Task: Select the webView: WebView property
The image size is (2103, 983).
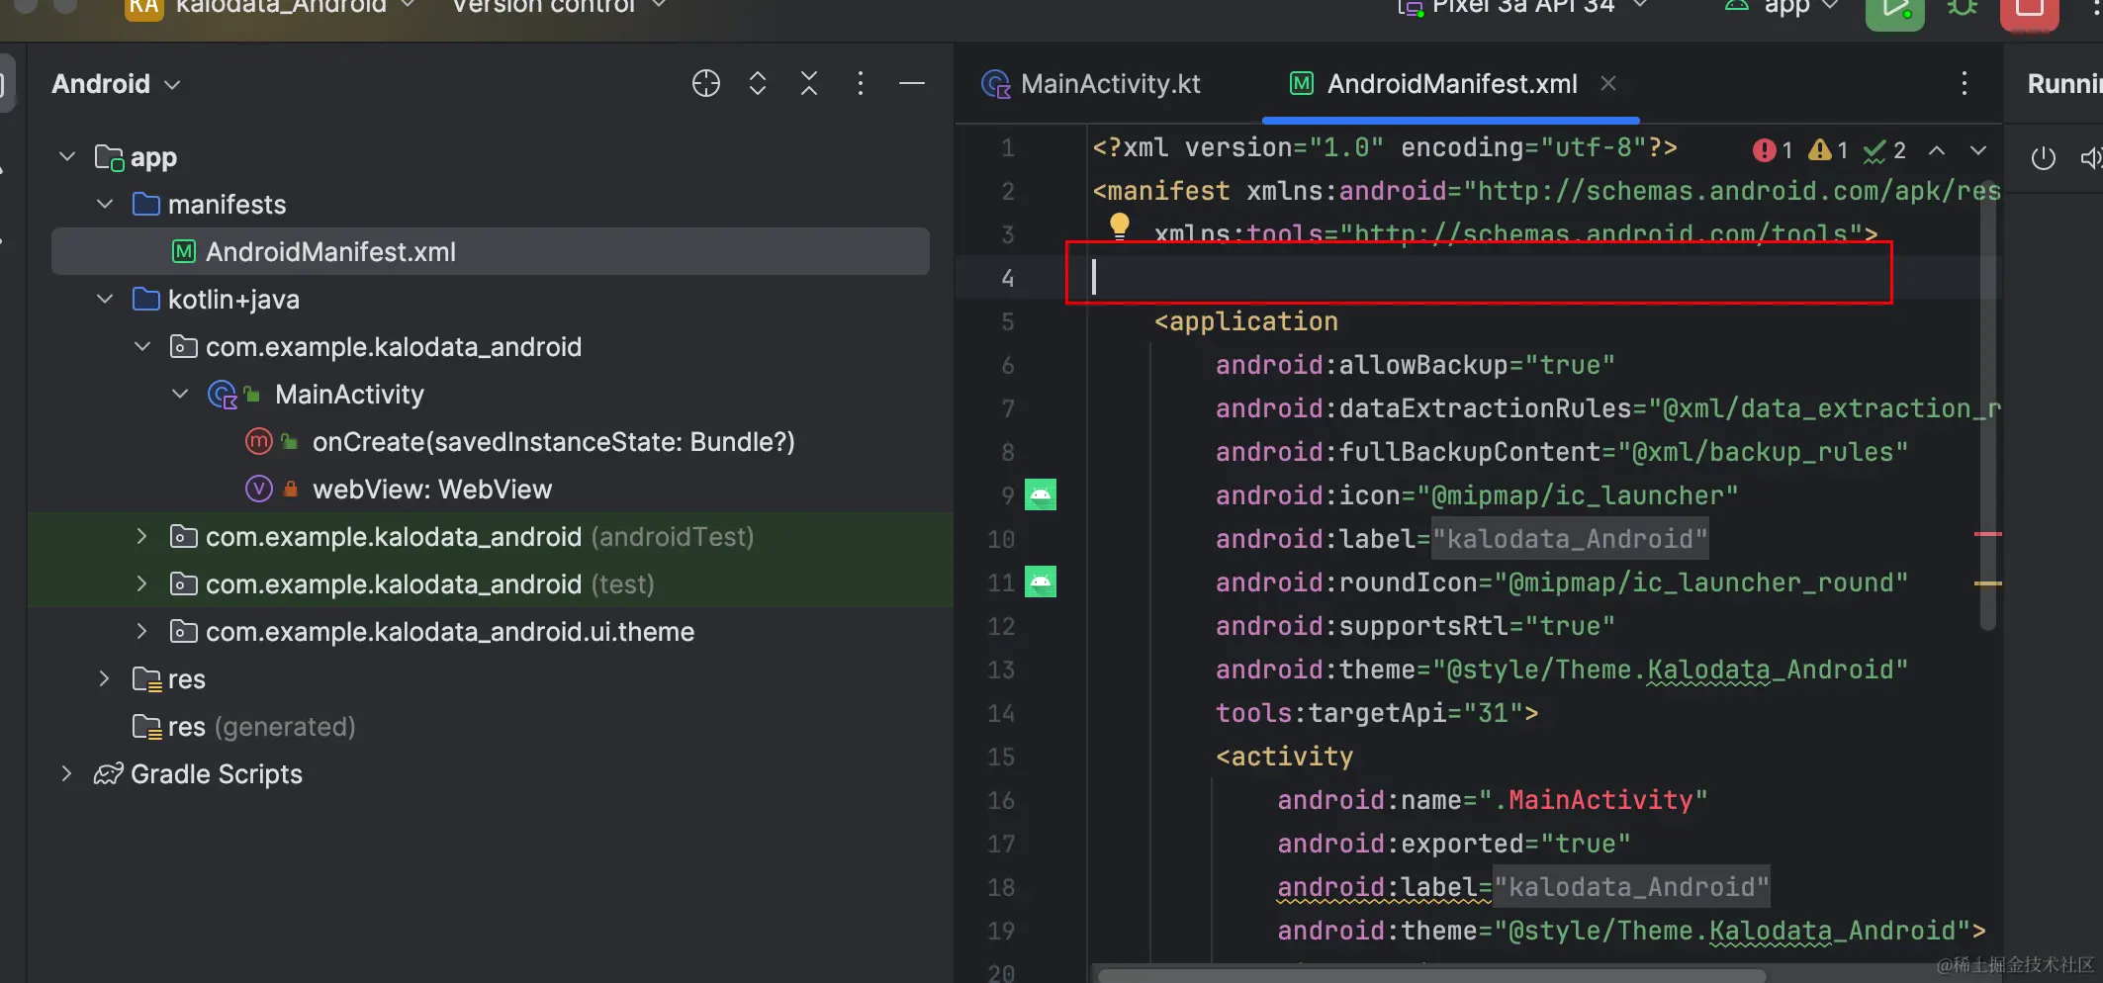Action: click(432, 490)
